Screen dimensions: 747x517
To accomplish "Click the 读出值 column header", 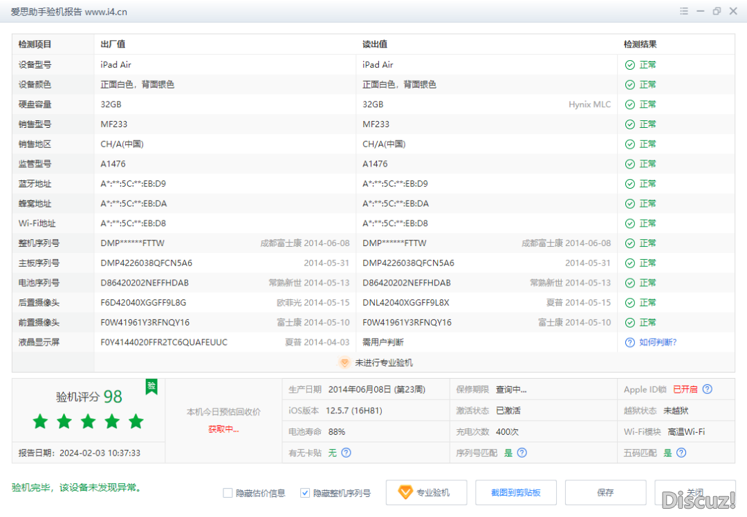I will point(375,44).
